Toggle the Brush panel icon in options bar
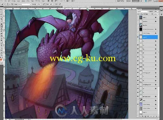This screenshot has height=120, width=163. tap(12, 4)
